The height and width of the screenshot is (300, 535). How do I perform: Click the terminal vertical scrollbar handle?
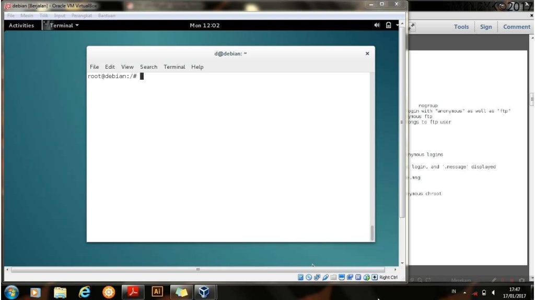[372, 233]
